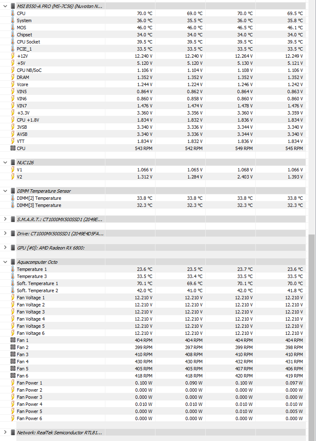Screen dimensions: 316x441
Task: Click the thermometer icon beside DIMM[2] Temperature
Action: tap(13, 198)
